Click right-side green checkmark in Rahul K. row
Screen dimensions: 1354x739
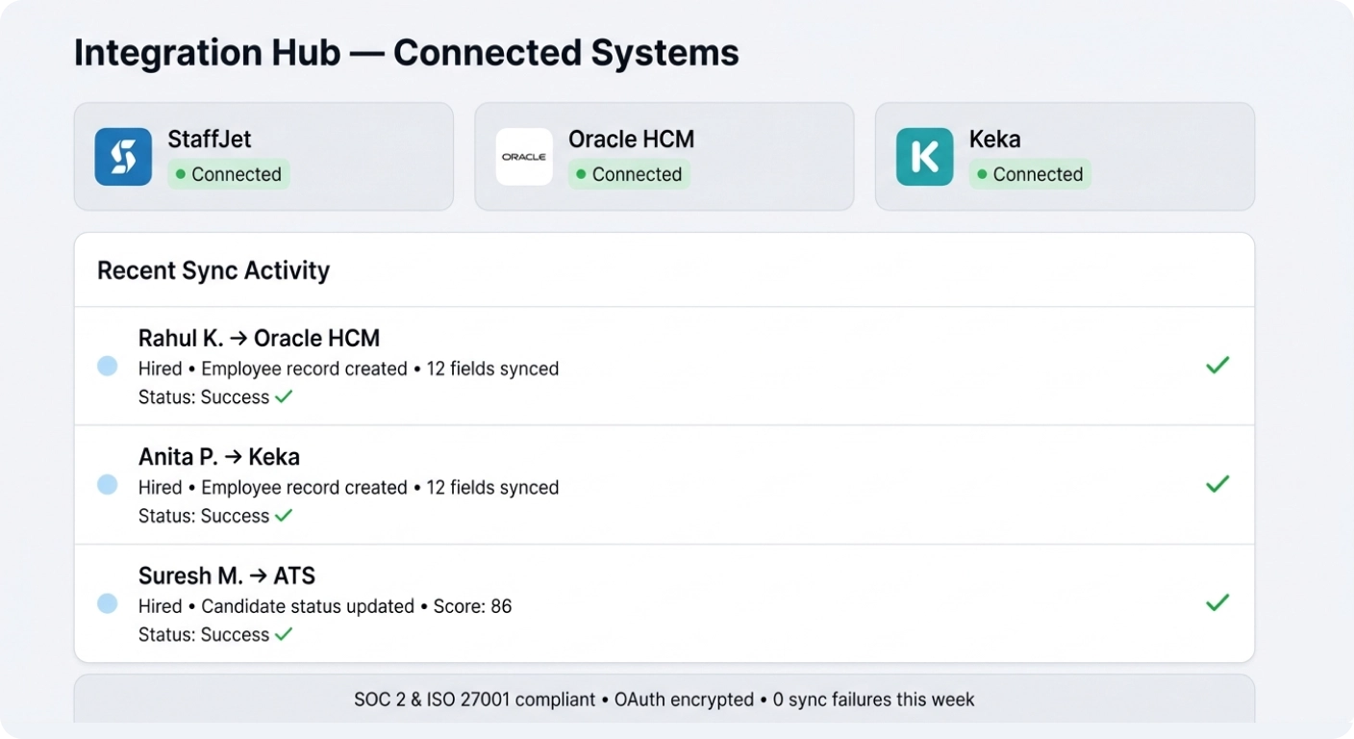click(1217, 366)
